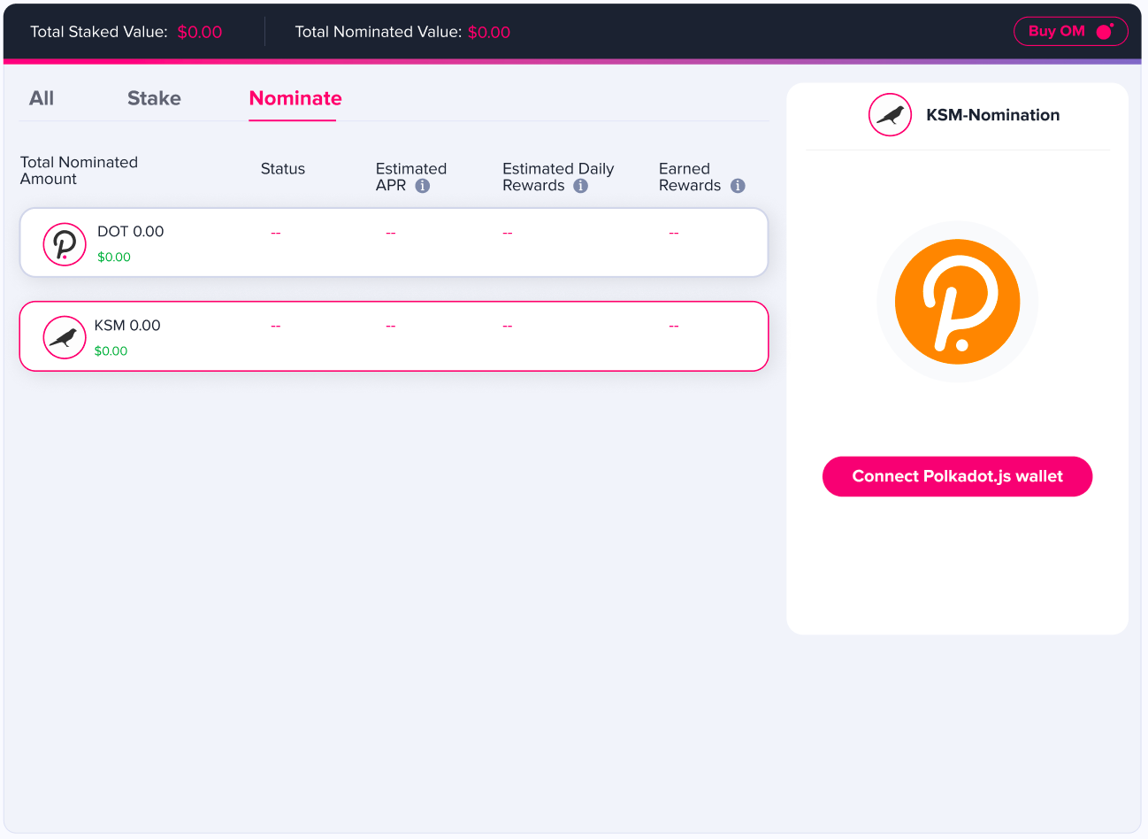Show the Estimated Daily Rewards info tooltip icon
This screenshot has height=839, width=1148.
pos(581,186)
